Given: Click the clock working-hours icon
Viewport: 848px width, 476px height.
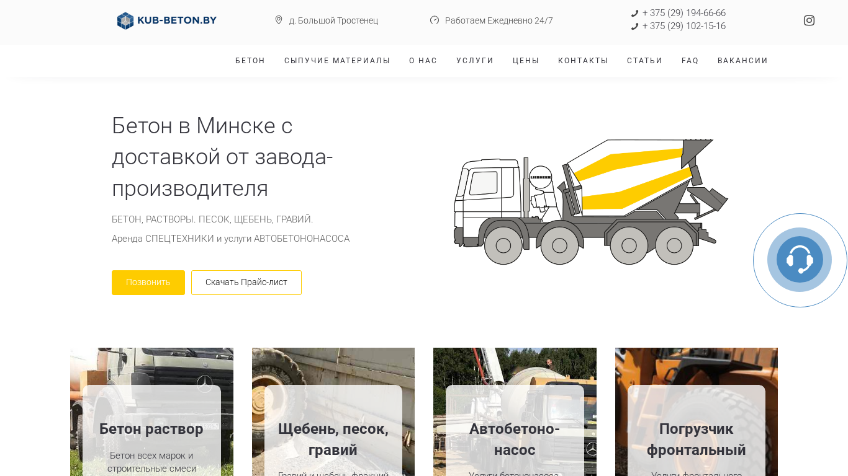Looking at the screenshot, I should 435,20.
